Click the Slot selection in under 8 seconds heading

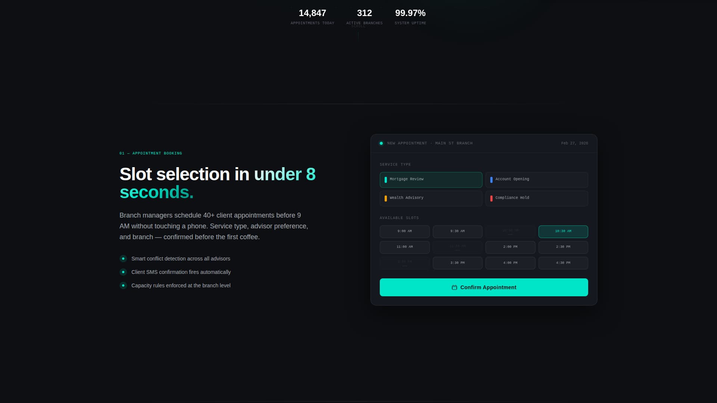click(217, 183)
